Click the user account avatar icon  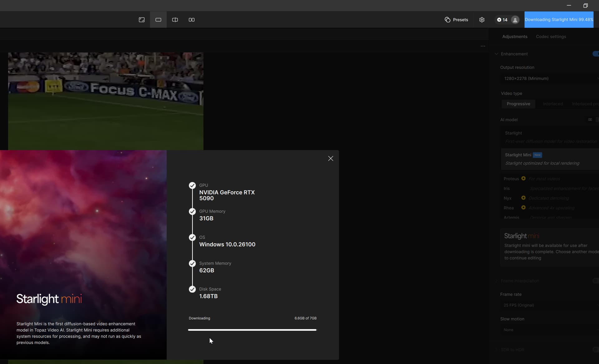pyautogui.click(x=515, y=20)
